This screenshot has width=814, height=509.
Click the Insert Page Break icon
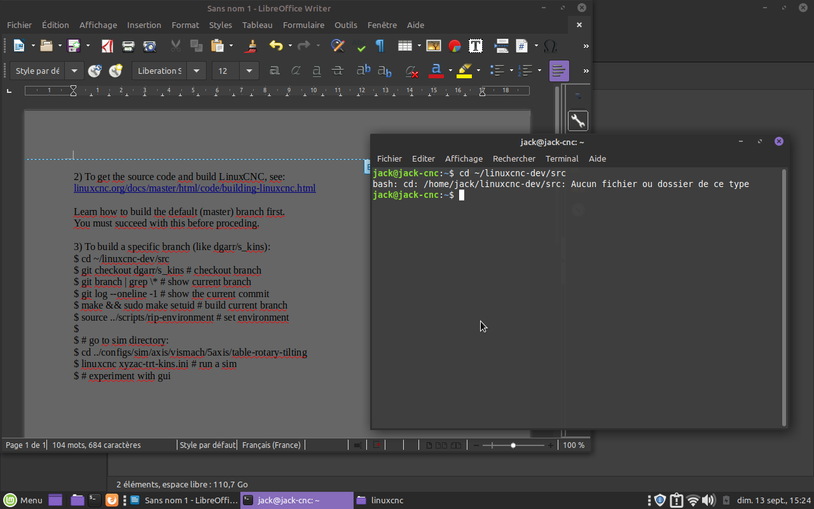coord(502,46)
